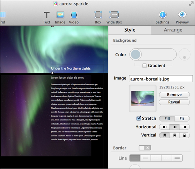The image size is (195, 169).
Task: Click the aurora background image thumbnail
Action: coord(142,98)
